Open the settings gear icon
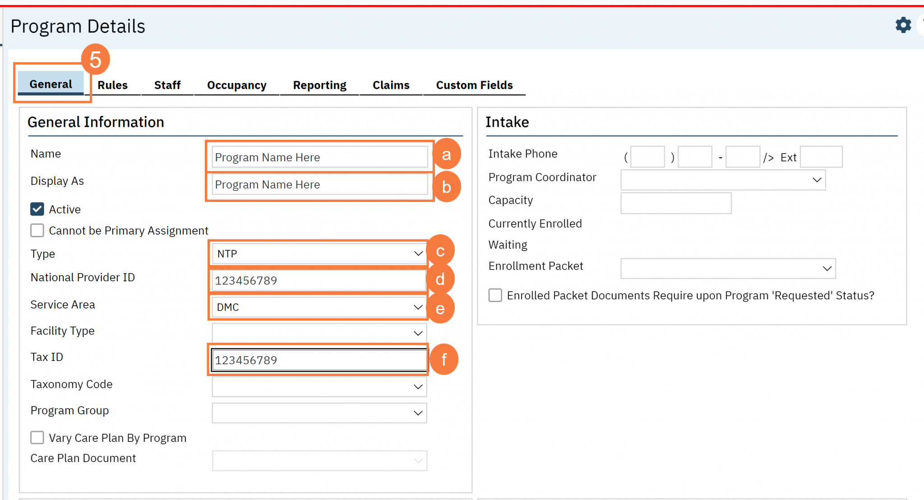The height and width of the screenshot is (500, 924). pos(903,26)
